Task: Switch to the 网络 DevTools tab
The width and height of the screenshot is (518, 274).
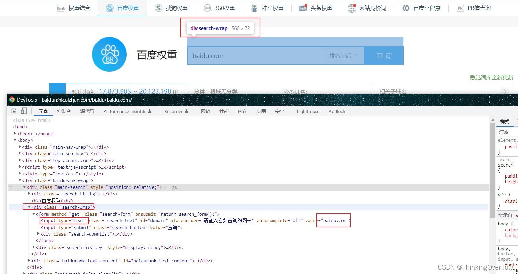Action: [205, 111]
